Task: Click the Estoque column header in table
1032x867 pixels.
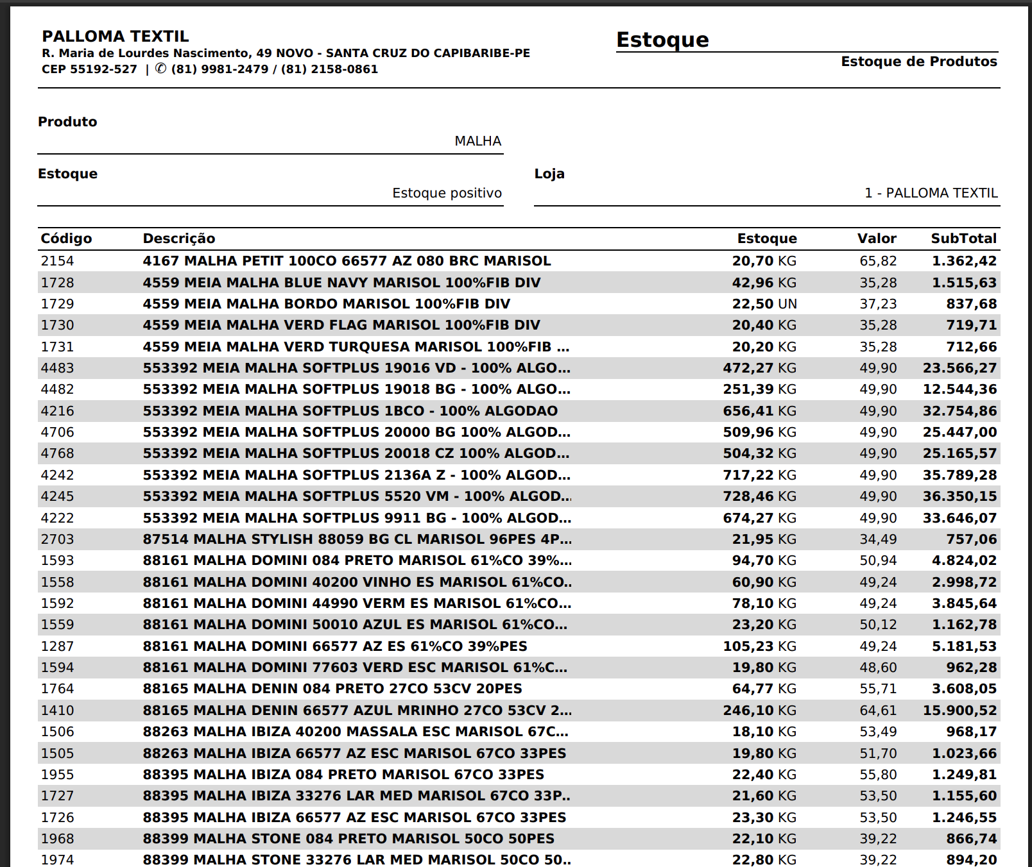Action: pyautogui.click(x=766, y=239)
